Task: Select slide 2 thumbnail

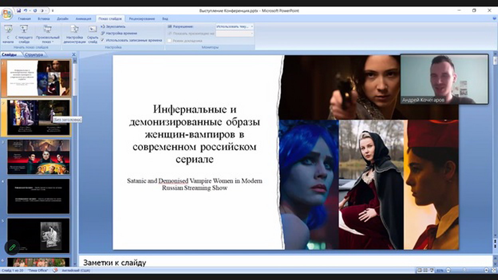Action: point(38,118)
